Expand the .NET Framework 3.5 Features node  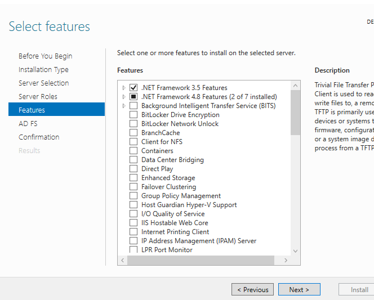(124, 88)
